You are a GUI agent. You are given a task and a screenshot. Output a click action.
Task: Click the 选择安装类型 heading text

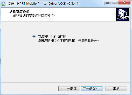(x=19, y=11)
